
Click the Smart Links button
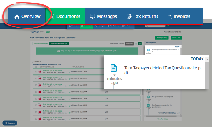[176, 38]
